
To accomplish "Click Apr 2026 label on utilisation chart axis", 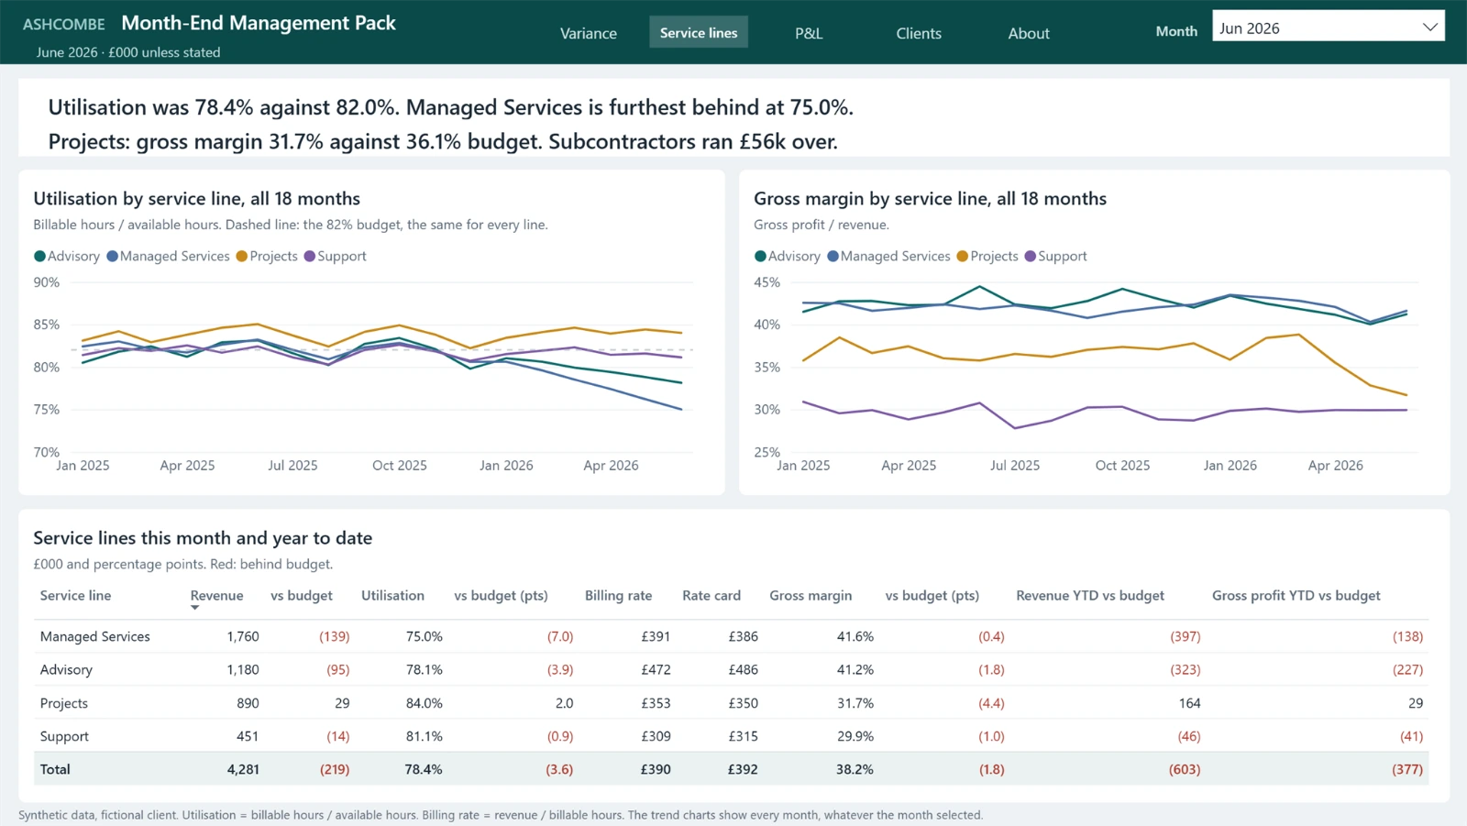I will [611, 466].
